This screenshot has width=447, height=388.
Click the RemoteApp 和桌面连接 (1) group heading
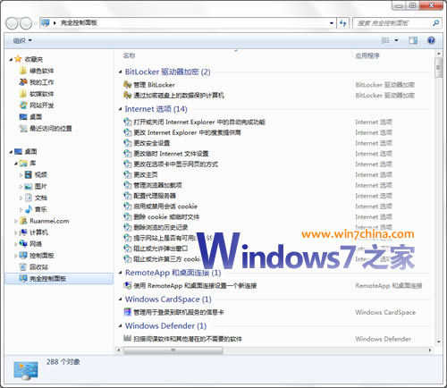click(x=173, y=273)
